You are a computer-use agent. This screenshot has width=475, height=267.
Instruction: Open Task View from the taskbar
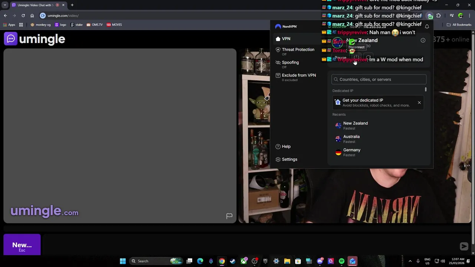[189, 261]
